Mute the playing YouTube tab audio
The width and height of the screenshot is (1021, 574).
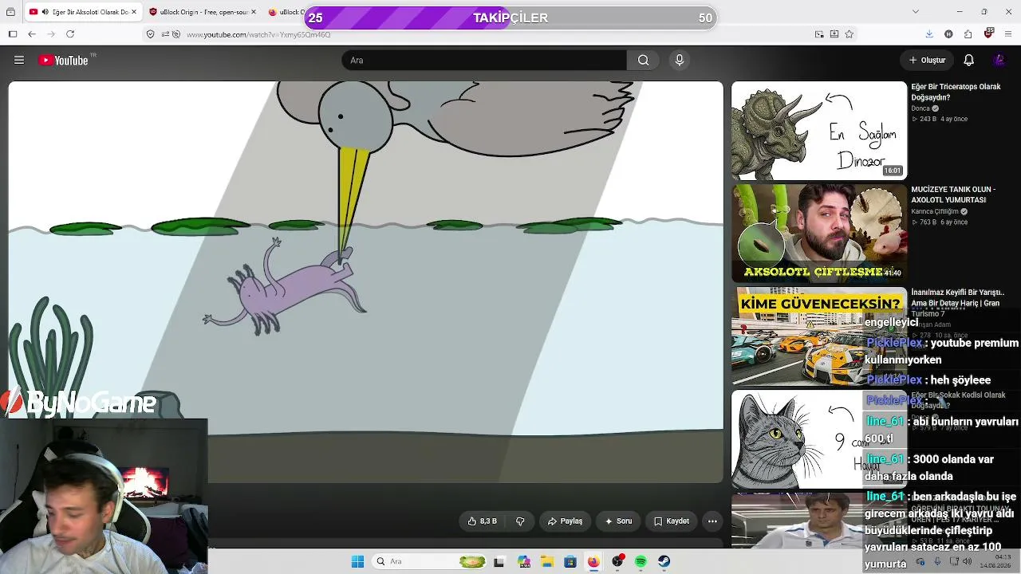tap(45, 12)
